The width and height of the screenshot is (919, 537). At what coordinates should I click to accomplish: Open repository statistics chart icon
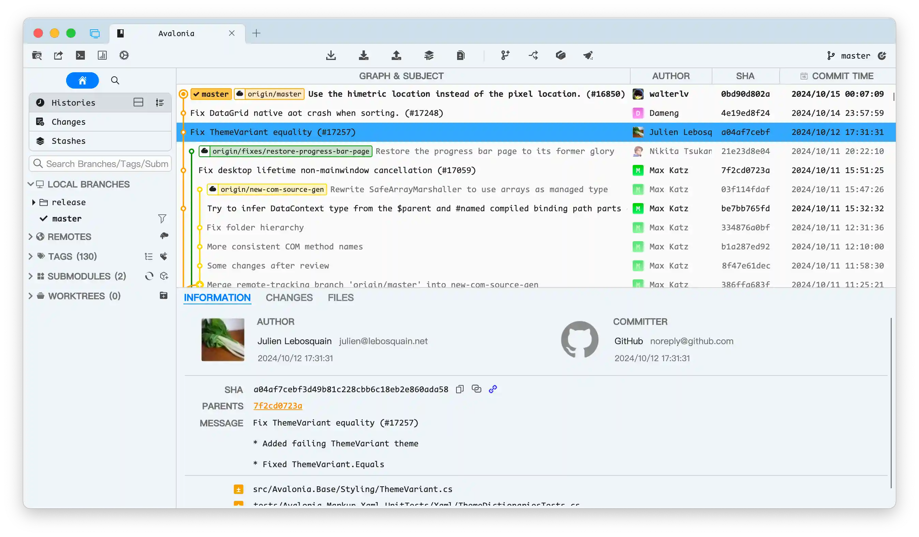(102, 56)
